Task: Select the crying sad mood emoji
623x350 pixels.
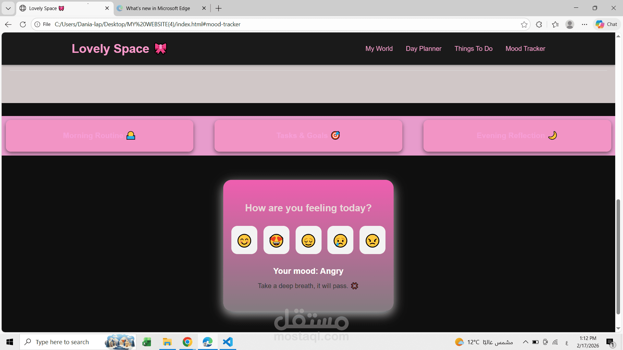Action: tap(340, 240)
